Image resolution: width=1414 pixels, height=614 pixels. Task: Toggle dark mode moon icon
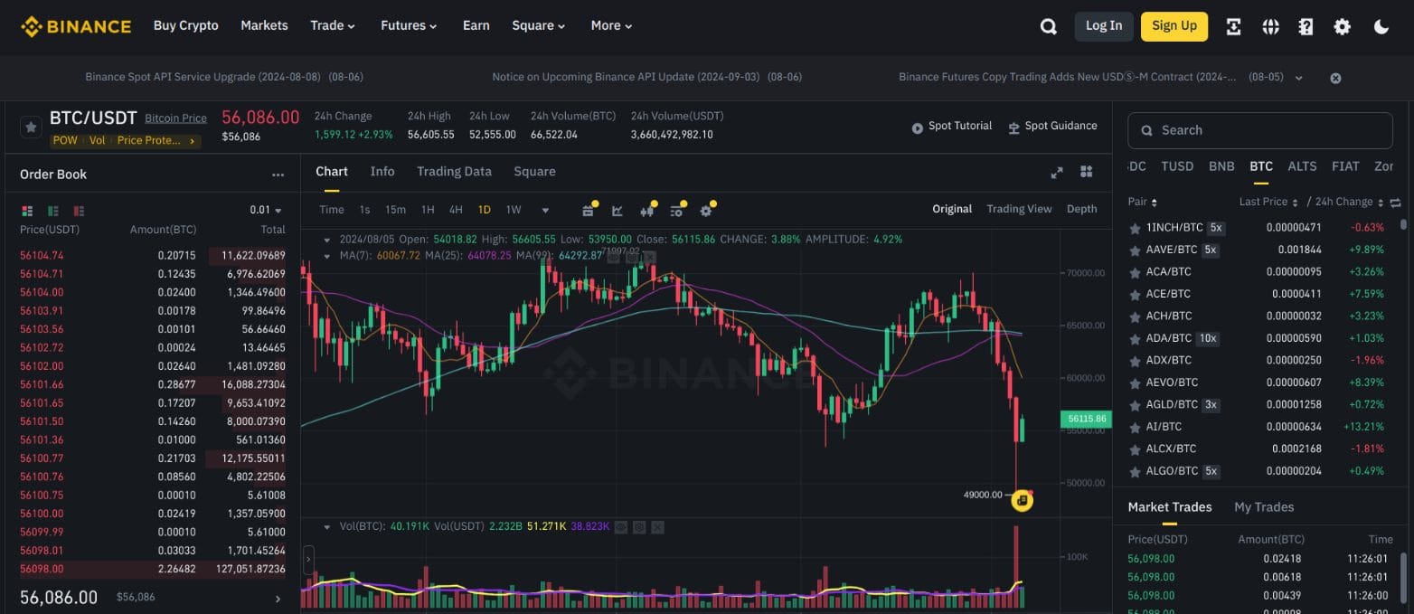1381,26
